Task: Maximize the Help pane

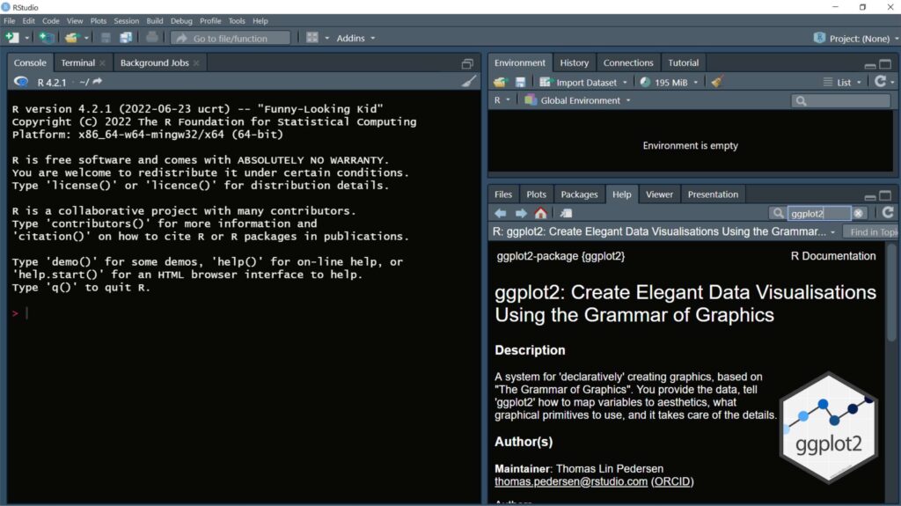Action: click(885, 195)
